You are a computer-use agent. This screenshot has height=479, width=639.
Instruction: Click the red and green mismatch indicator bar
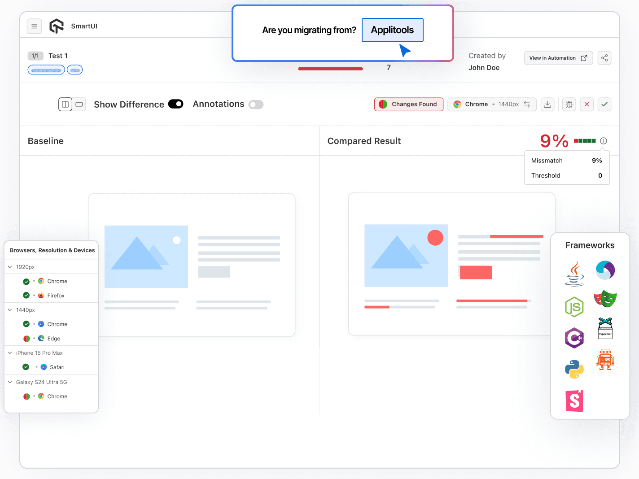pos(585,141)
